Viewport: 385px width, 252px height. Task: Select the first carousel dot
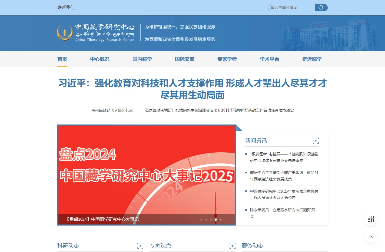(x=201, y=220)
